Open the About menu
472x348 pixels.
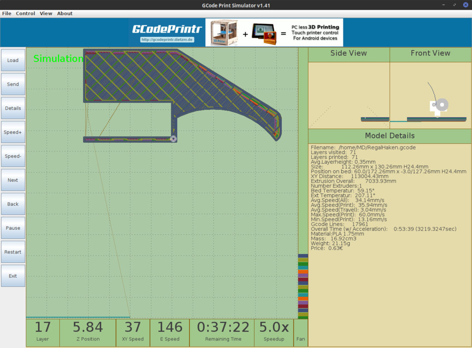pos(65,13)
